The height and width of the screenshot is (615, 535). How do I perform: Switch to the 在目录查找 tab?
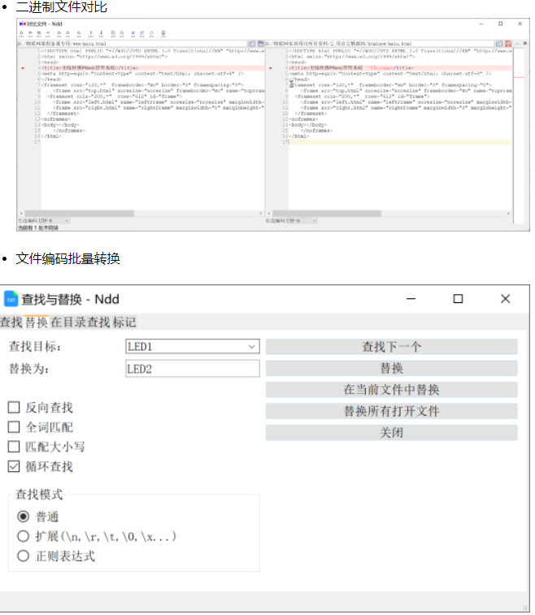[x=80, y=323]
